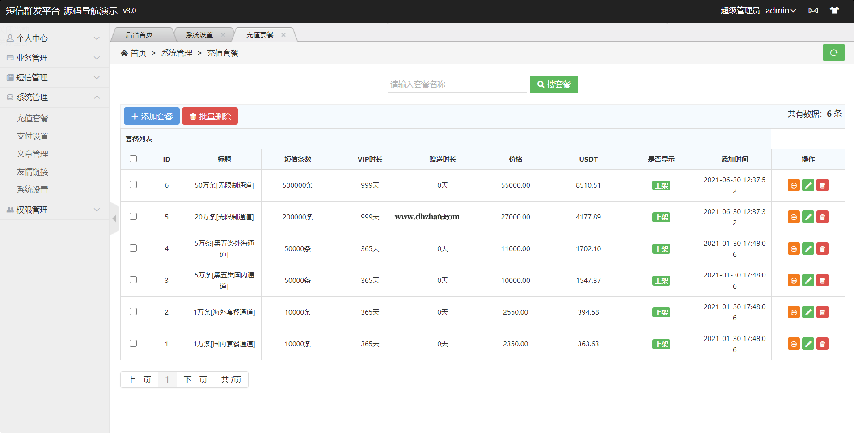
Task: Open the admin user dropdown
Action: [780, 11]
